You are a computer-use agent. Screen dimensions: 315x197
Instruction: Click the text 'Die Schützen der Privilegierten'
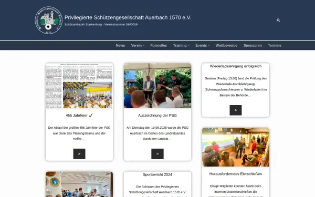coord(157,186)
